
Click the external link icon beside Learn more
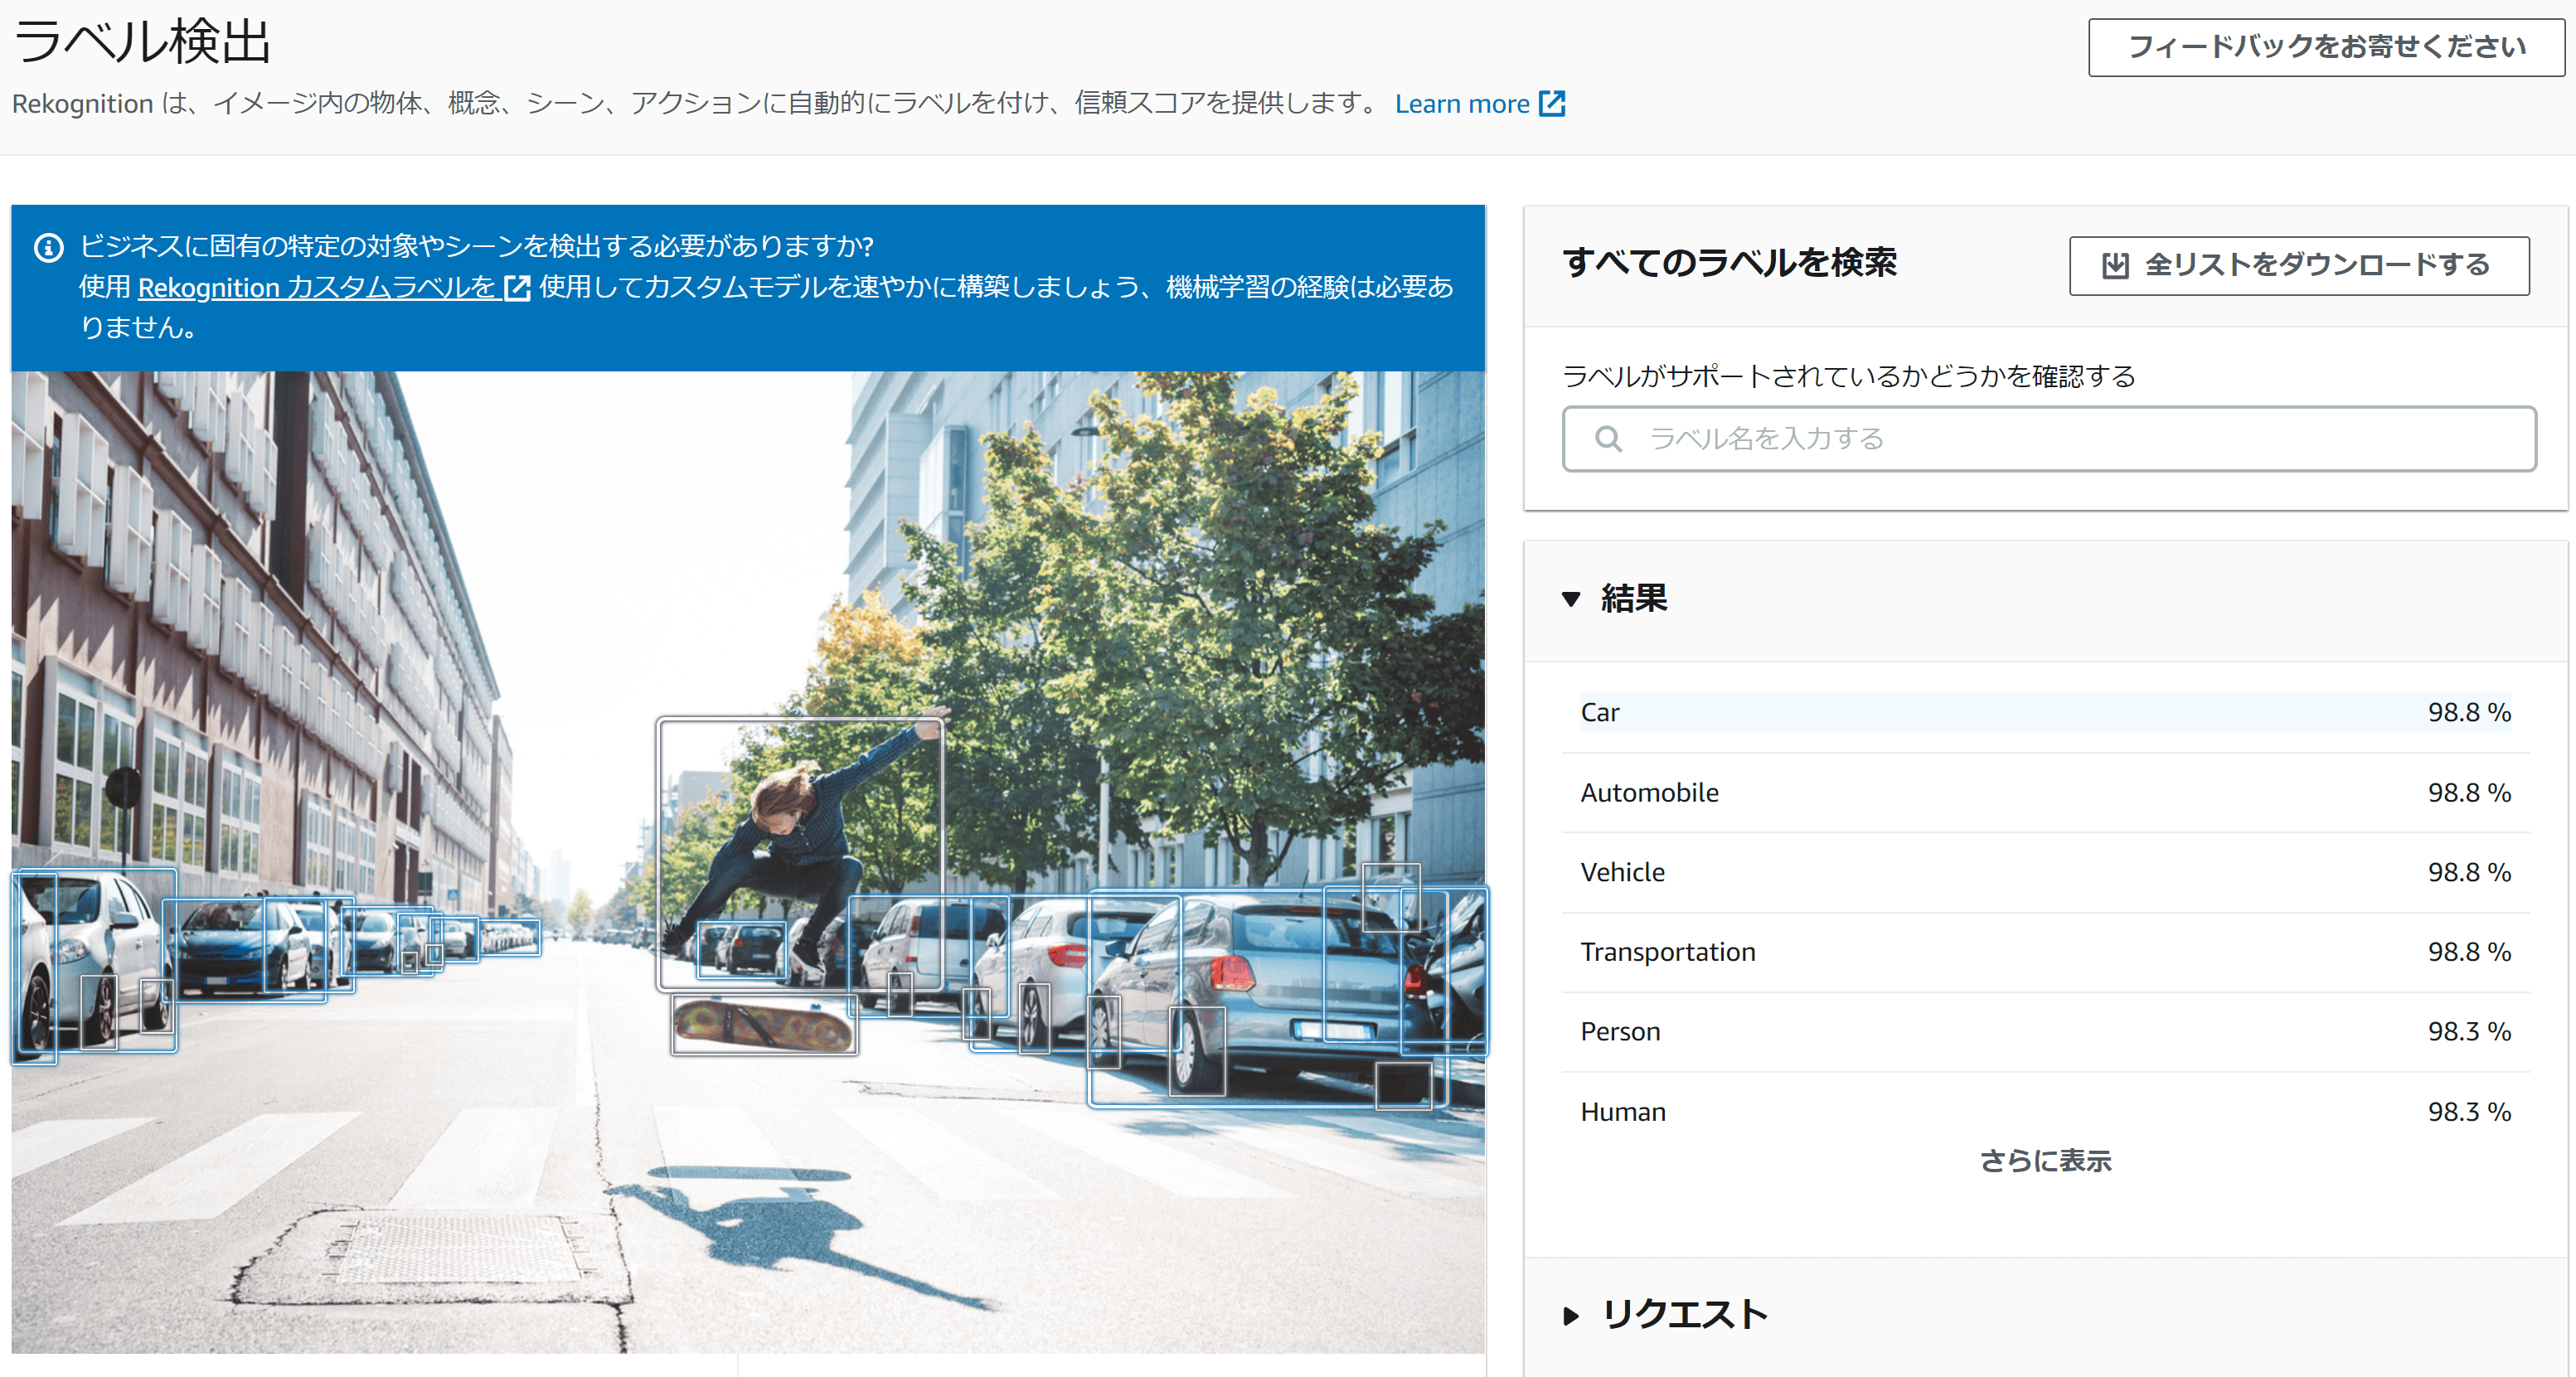[x=1551, y=104]
